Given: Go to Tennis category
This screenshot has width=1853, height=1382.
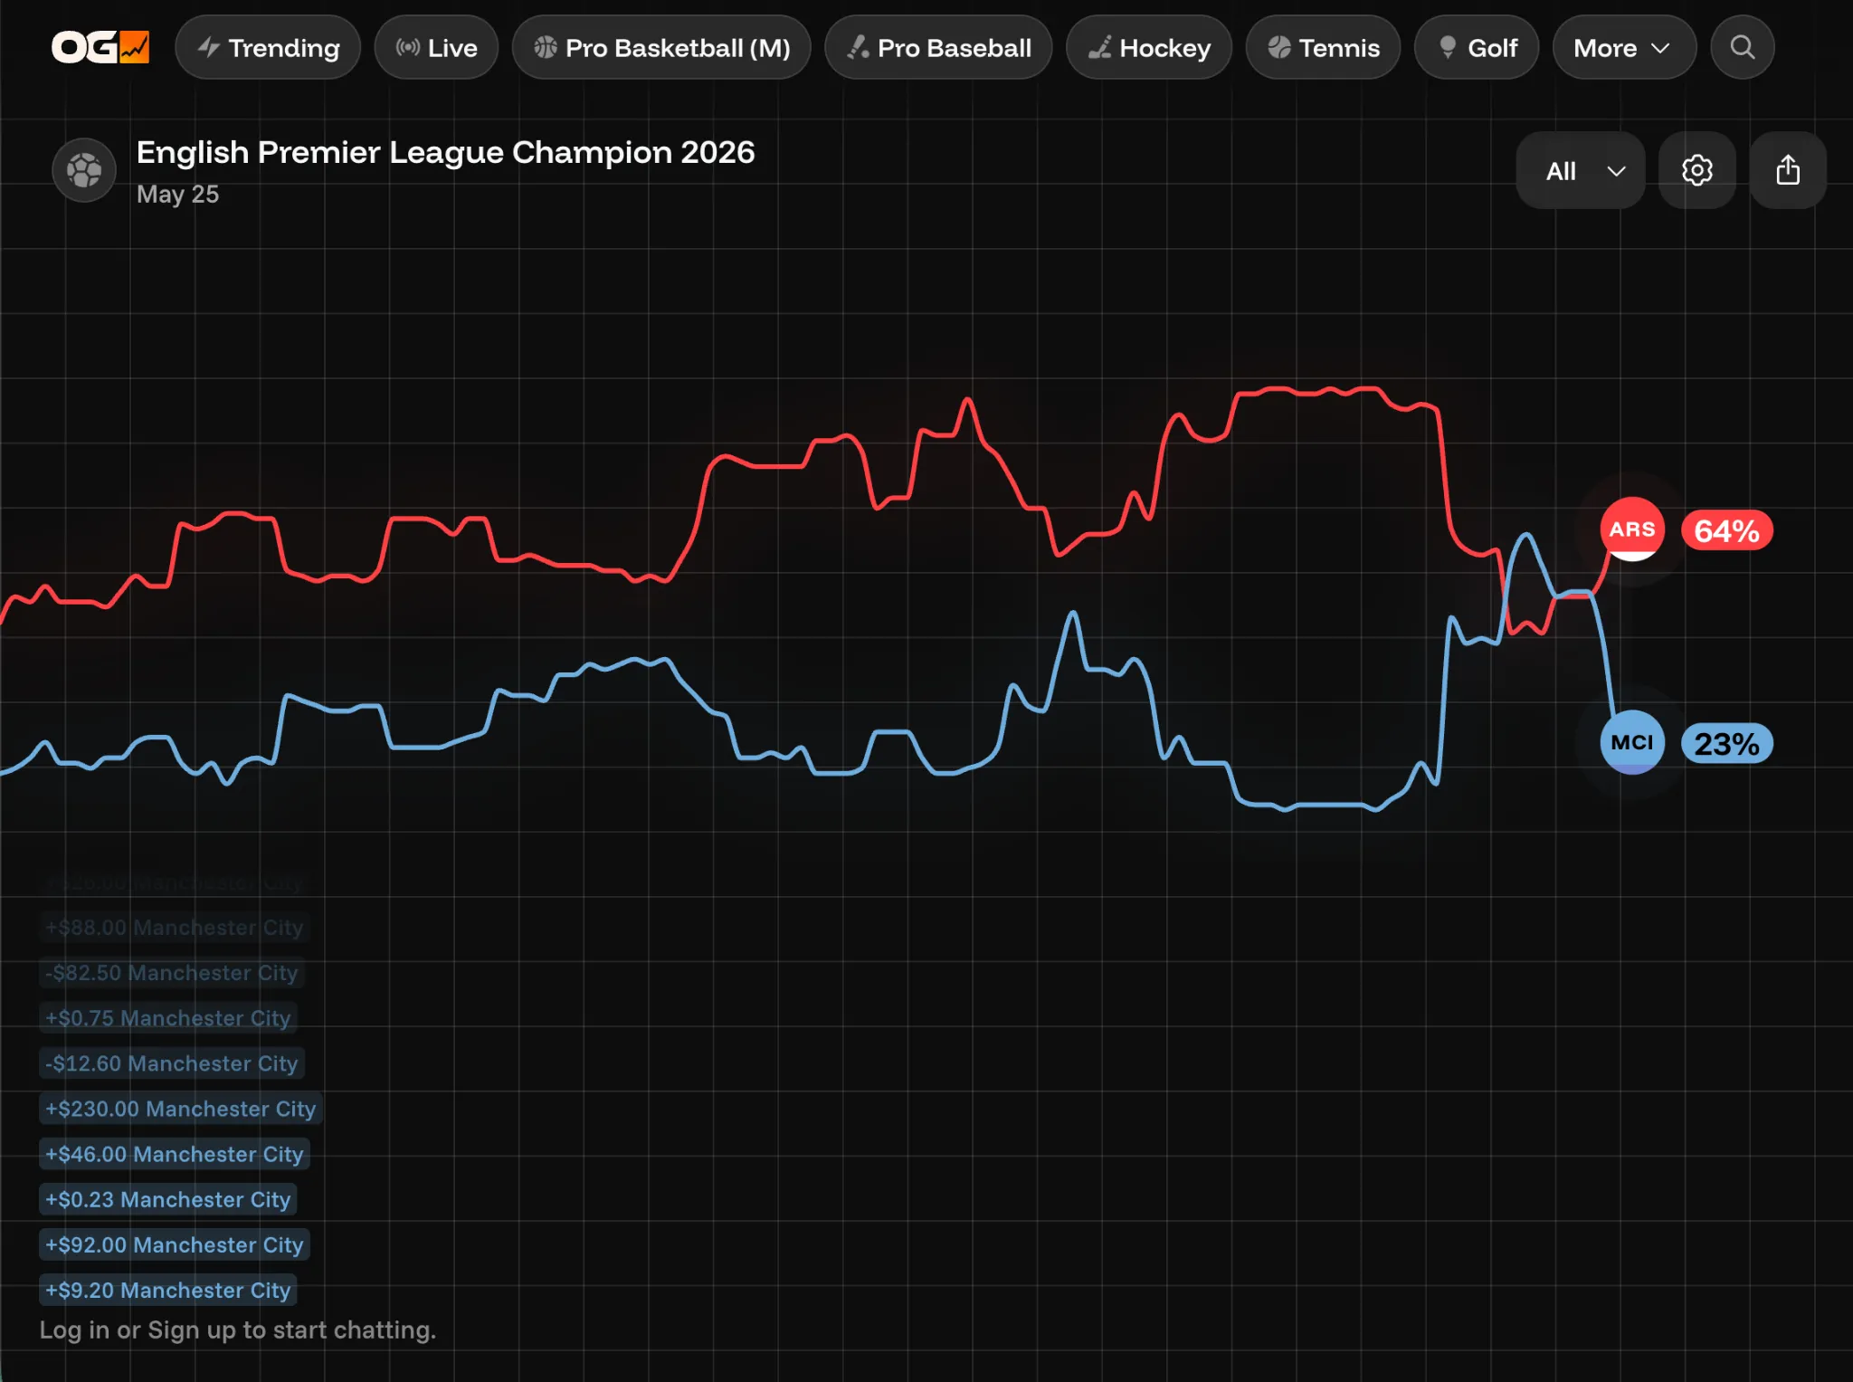Looking at the screenshot, I should coord(1323,47).
